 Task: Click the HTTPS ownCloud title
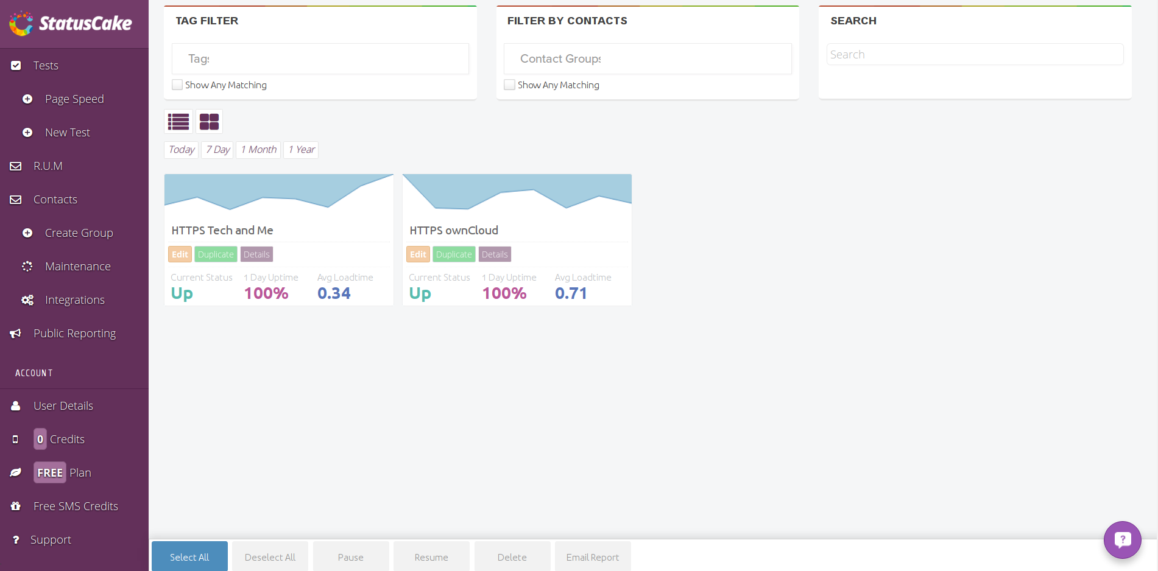tap(454, 230)
